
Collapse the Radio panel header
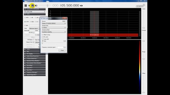pos(35,14)
